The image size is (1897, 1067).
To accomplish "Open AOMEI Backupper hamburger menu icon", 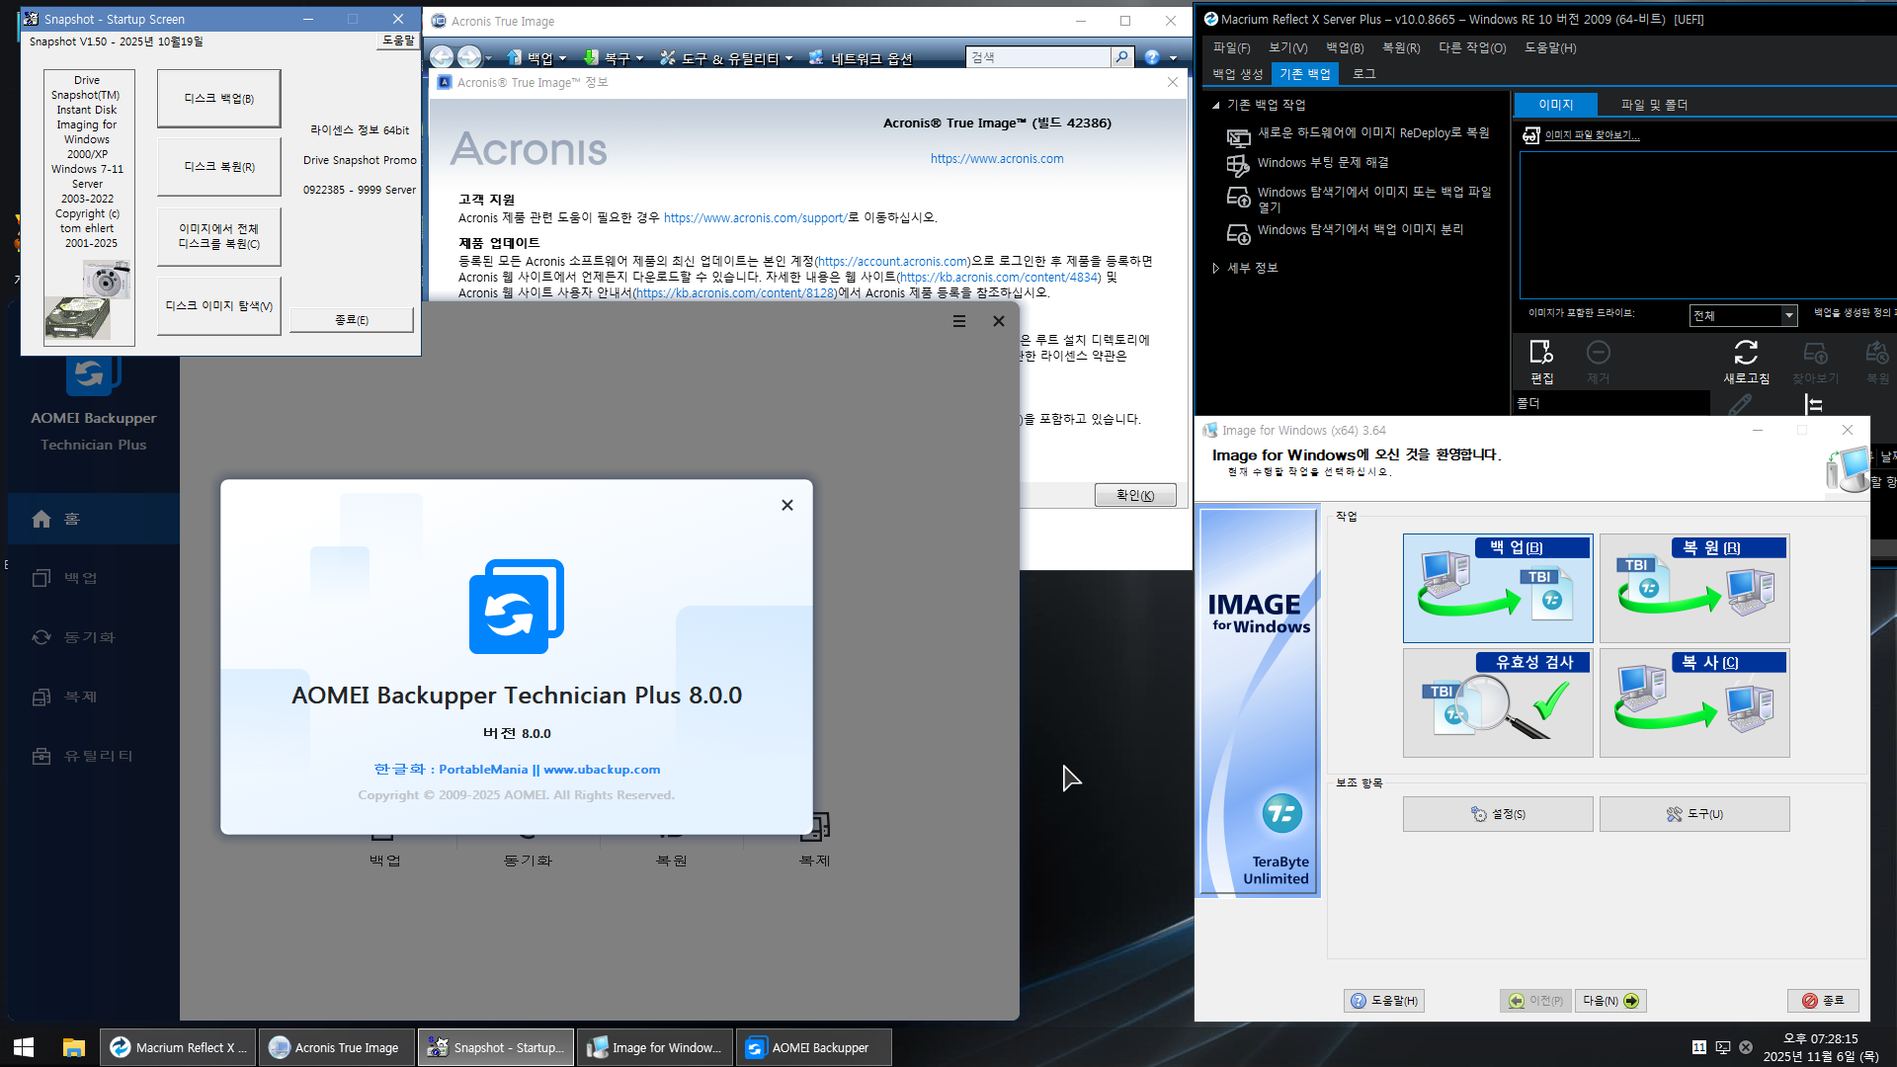I will [x=958, y=321].
